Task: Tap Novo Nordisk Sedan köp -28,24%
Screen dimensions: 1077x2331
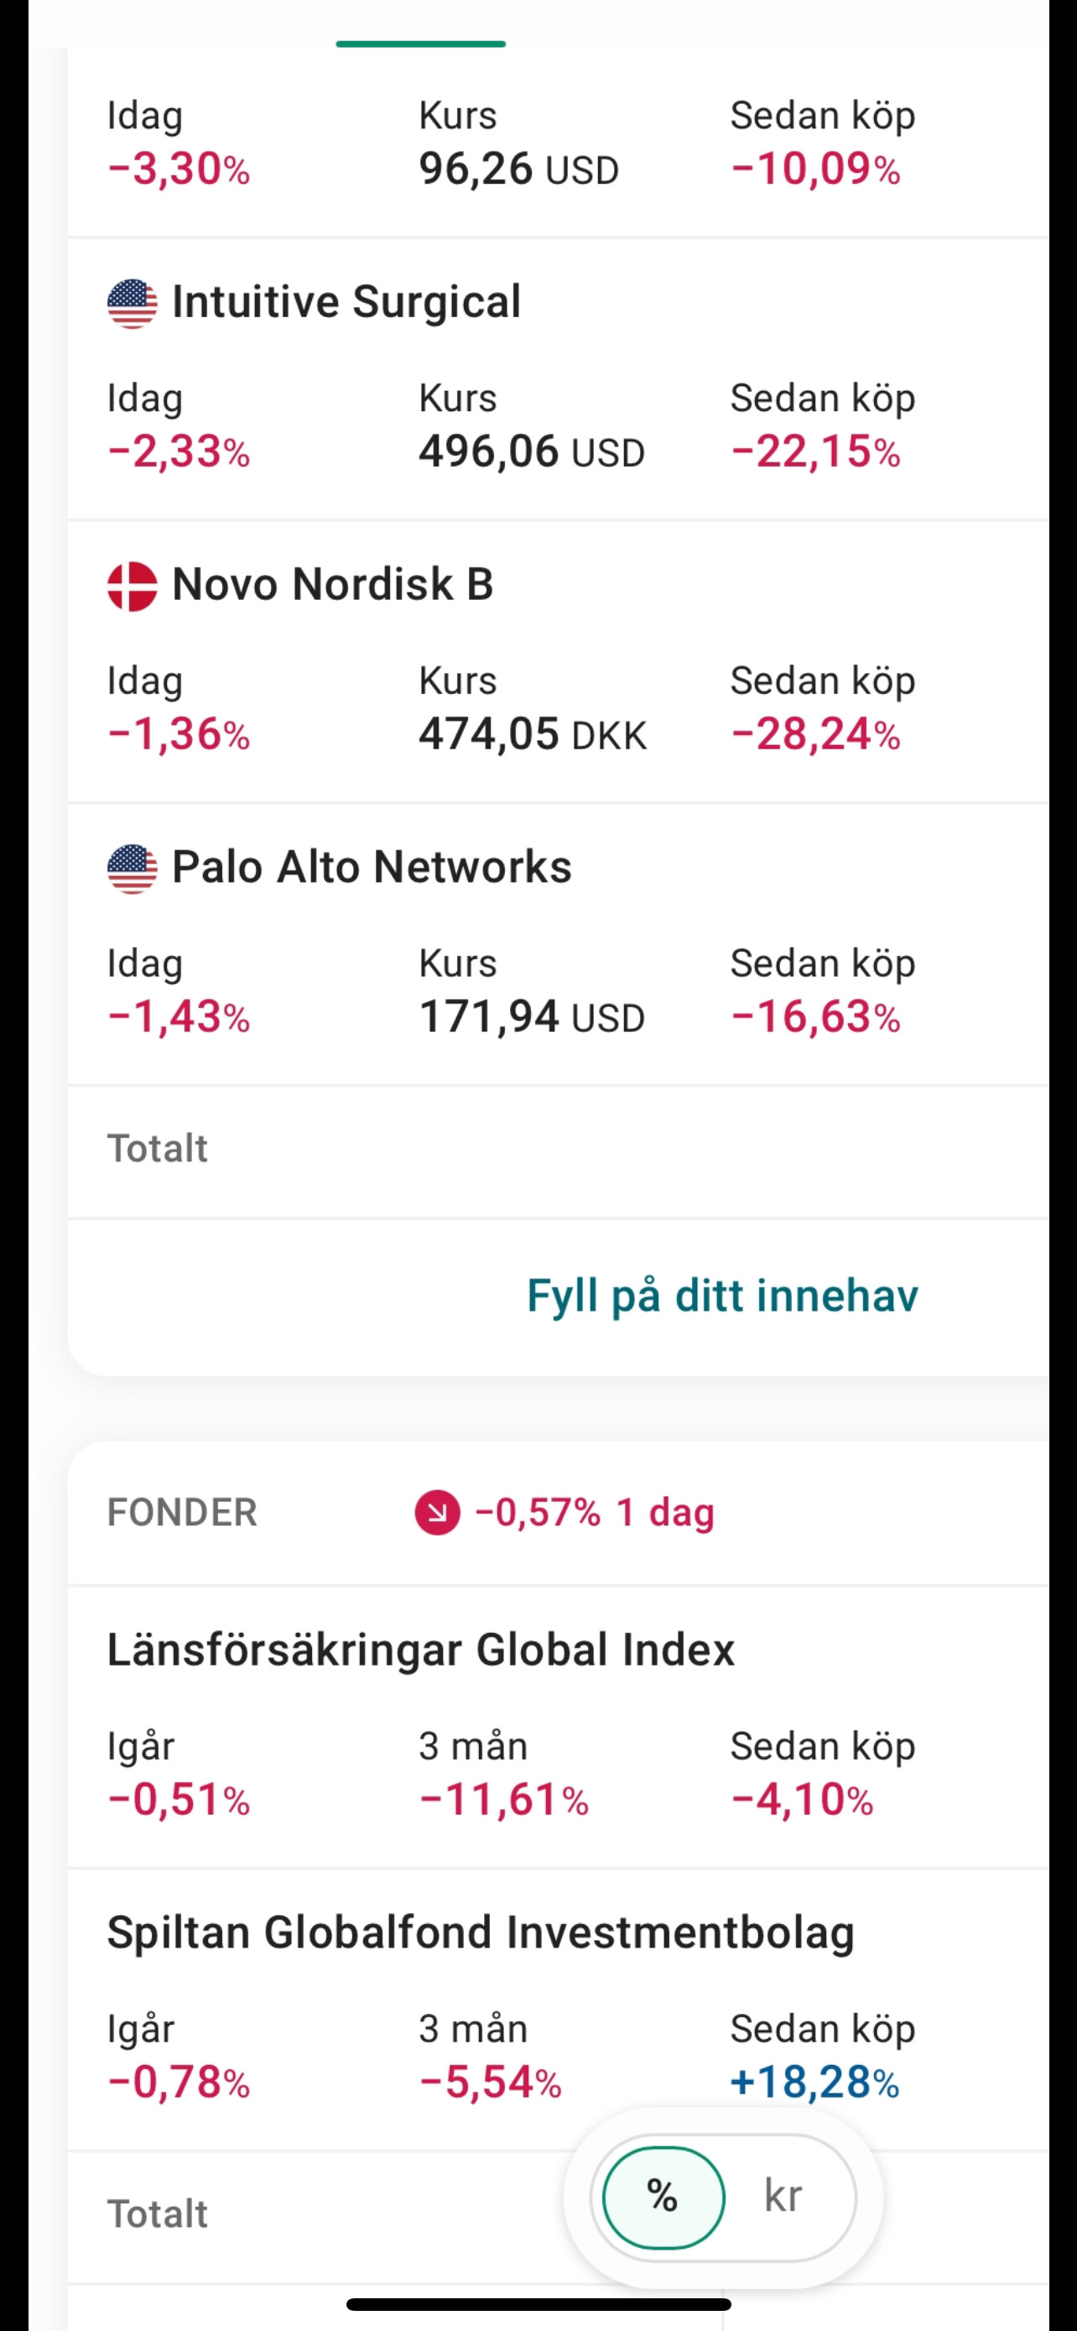Action: [x=814, y=734]
